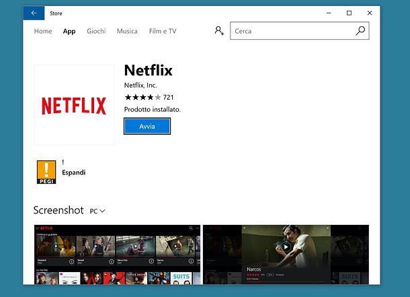The image size is (410, 297).
Task: Minimize the Store window
Action: point(329,13)
